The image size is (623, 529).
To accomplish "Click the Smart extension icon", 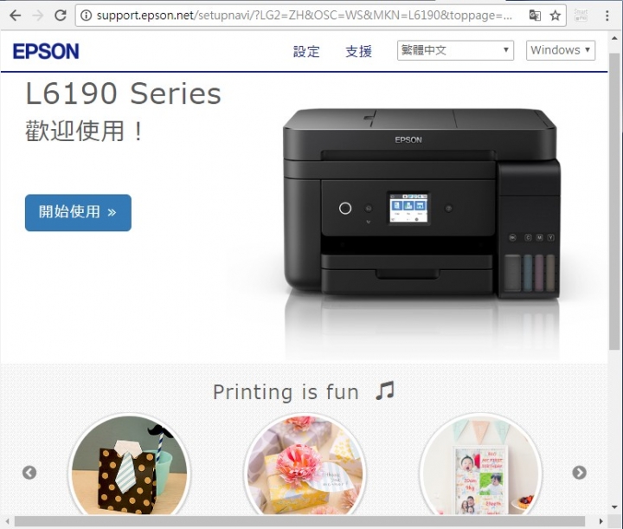I will click(x=581, y=15).
